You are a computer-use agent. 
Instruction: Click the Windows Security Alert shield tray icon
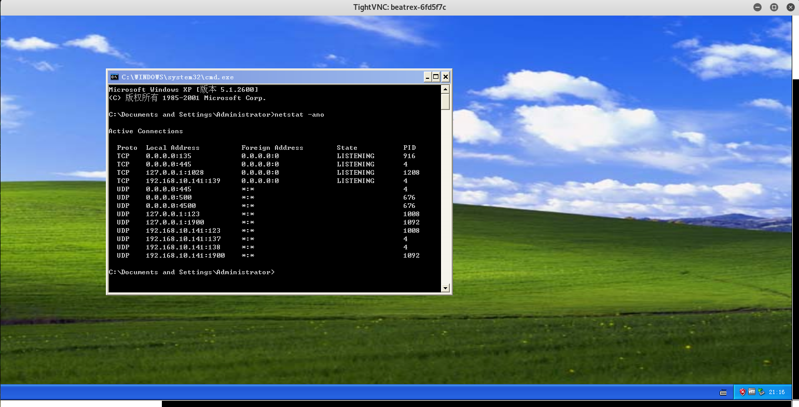[x=742, y=392]
